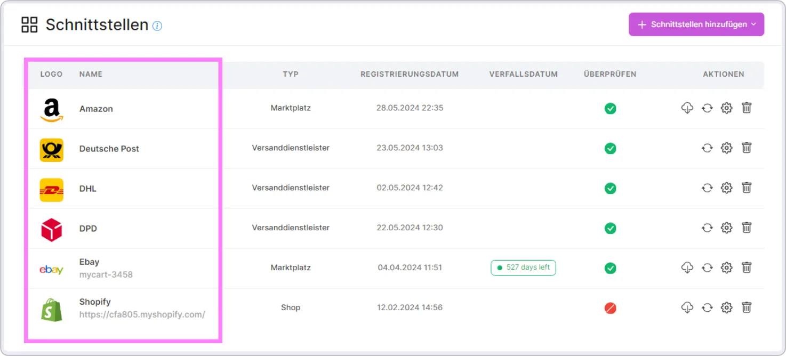
Task: Refresh the DHL interface
Action: [x=707, y=188]
